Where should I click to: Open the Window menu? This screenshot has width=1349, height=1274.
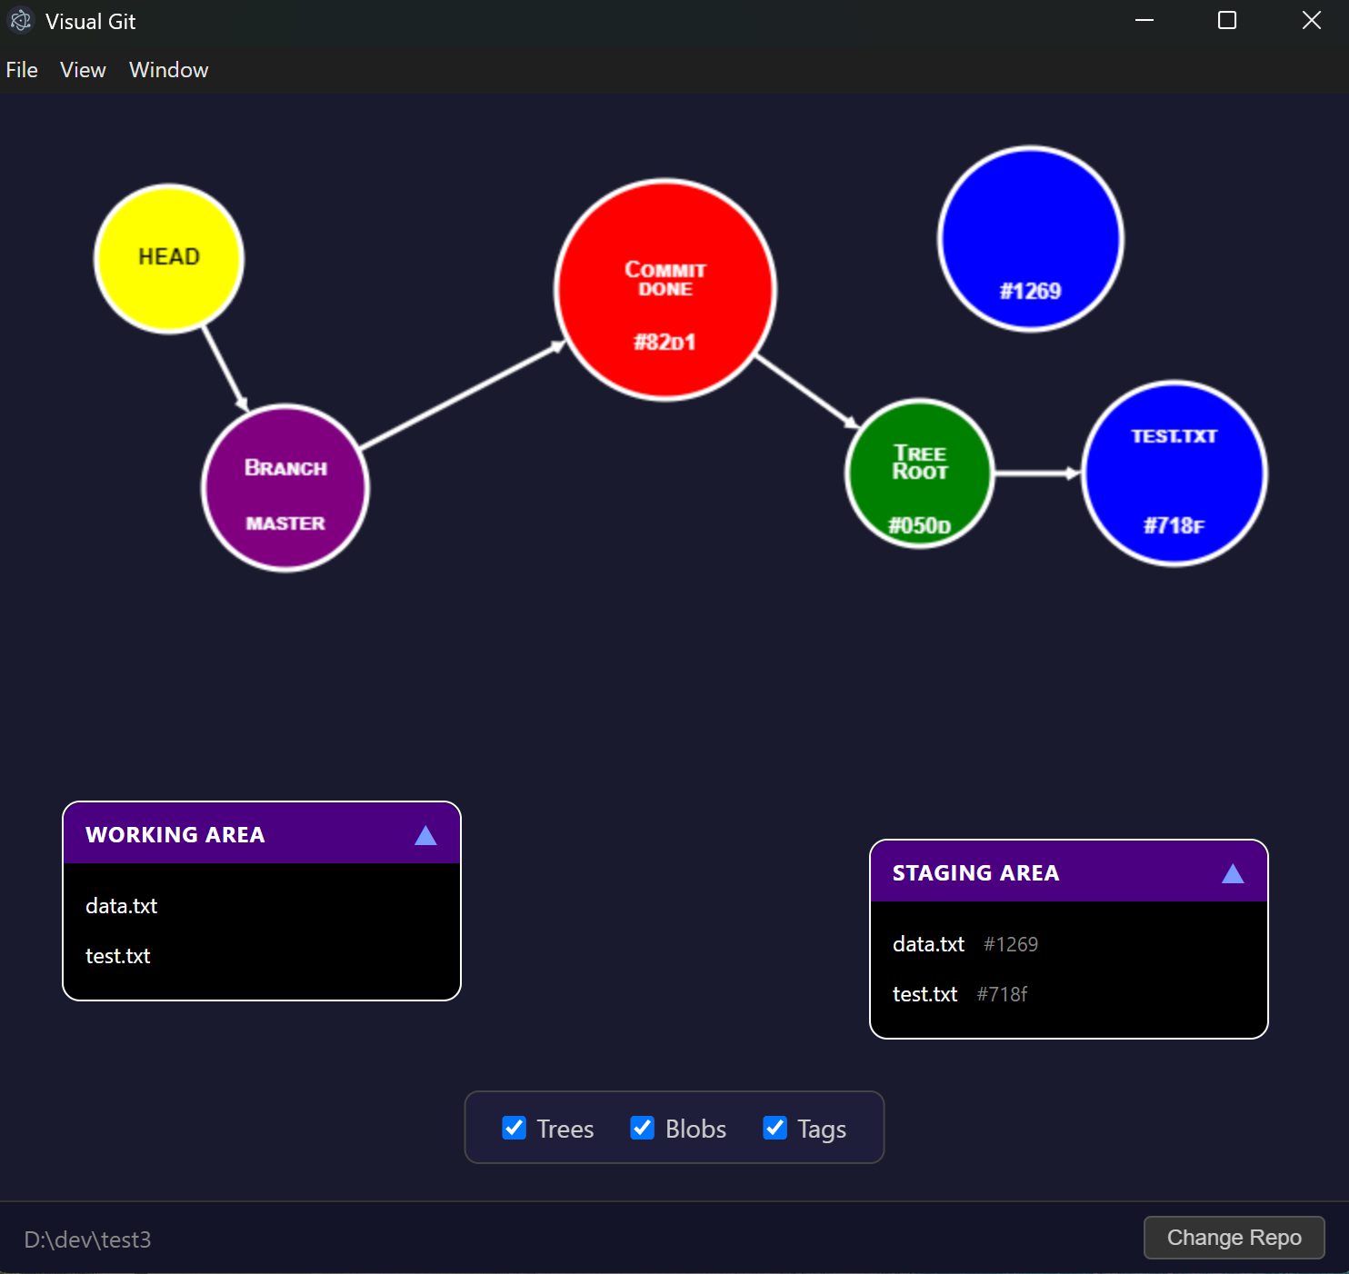[x=168, y=69]
